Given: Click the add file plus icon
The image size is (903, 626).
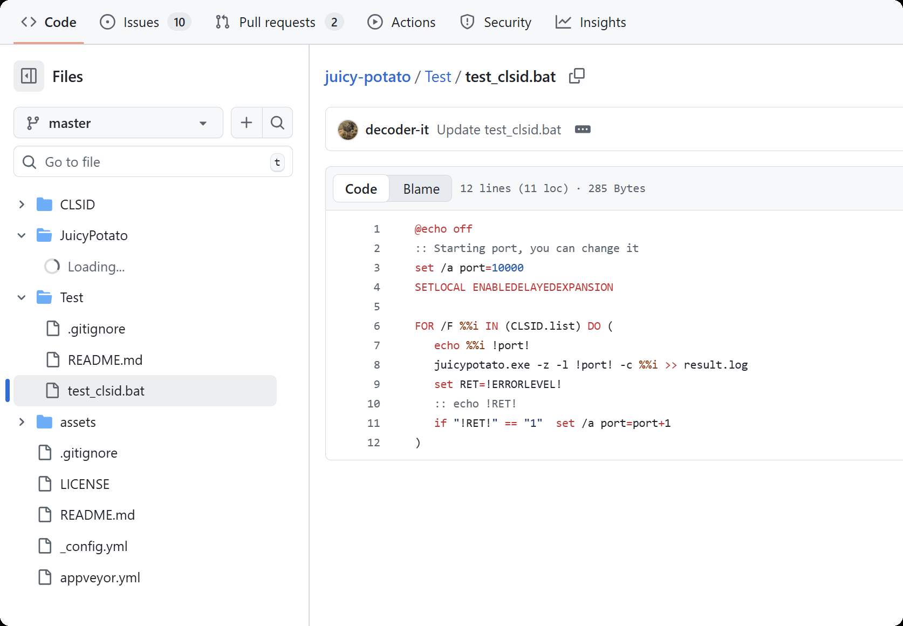Looking at the screenshot, I should coord(246,123).
